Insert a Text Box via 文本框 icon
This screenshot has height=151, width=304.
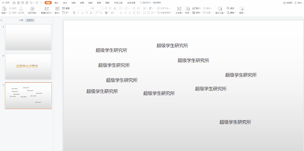[x=179, y=9]
